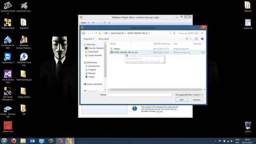
Task: Select DAEMON Tools Lite desktop icon
Action: point(24,60)
